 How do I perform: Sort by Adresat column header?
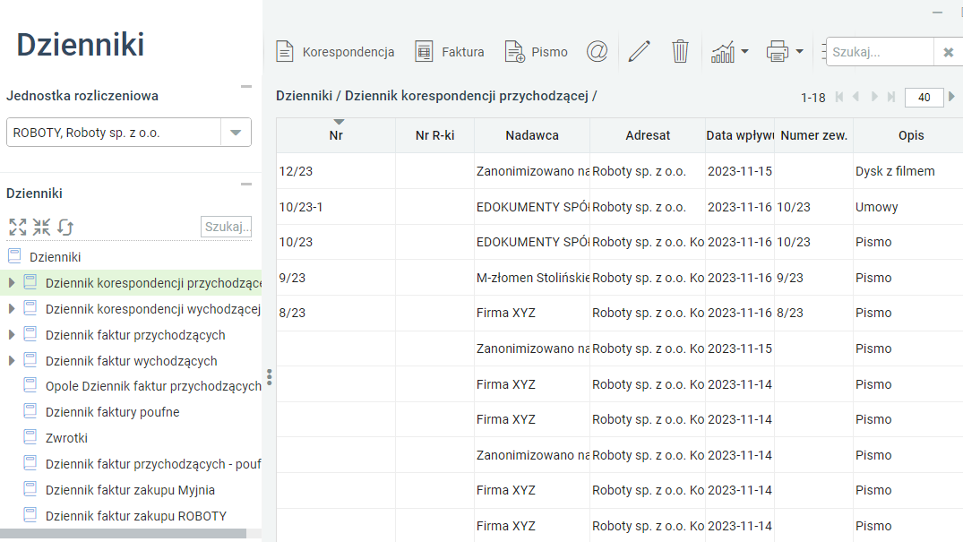648,135
